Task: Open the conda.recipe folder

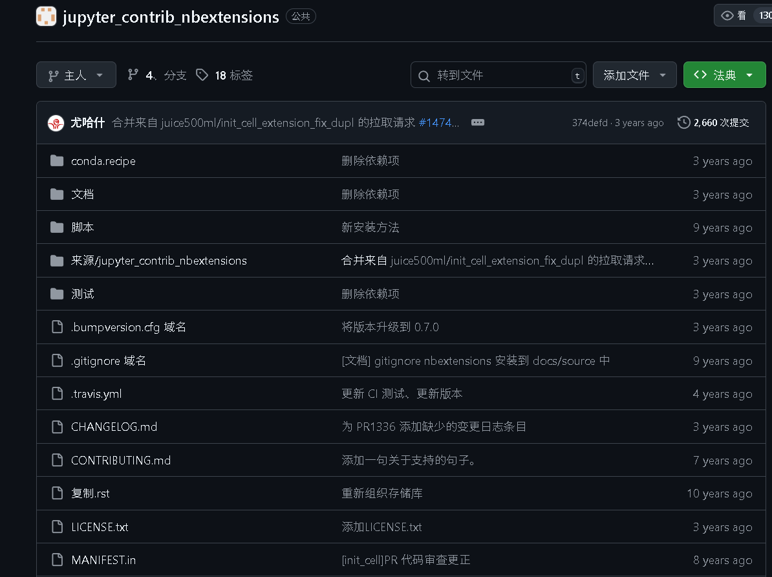Action: pos(103,161)
